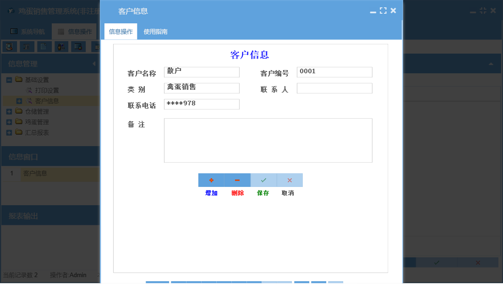
Task: Switch to the 系统导航 tab
Action: point(34,32)
